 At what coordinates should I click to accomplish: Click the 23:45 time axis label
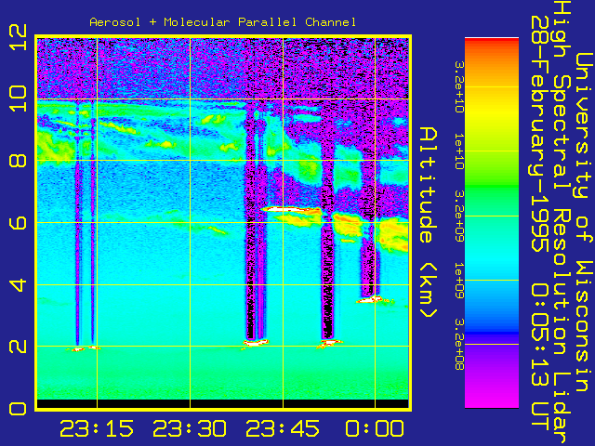click(x=283, y=428)
